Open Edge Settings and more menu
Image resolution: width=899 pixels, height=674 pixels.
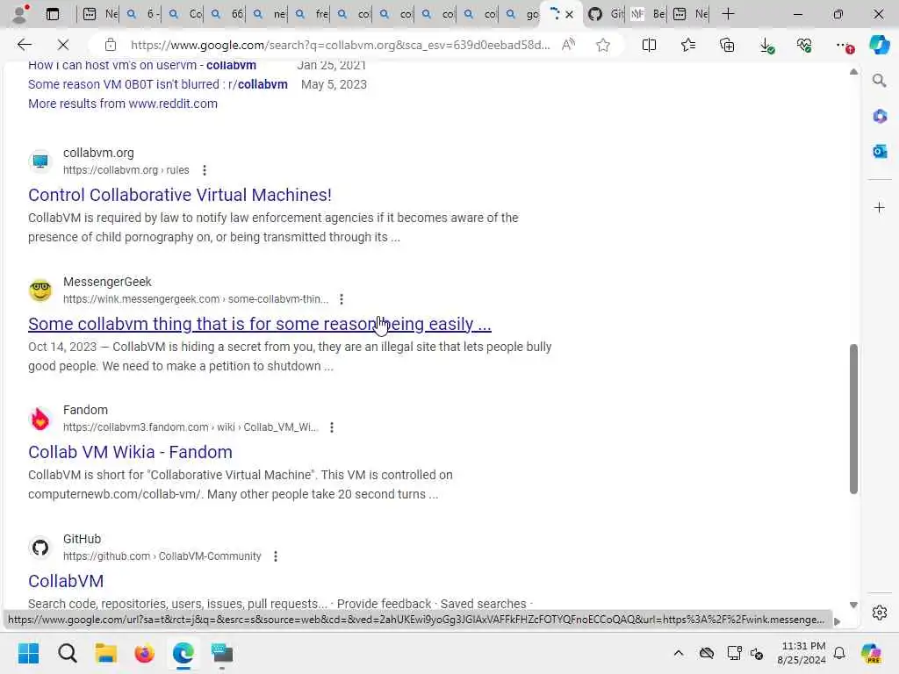[x=844, y=46]
